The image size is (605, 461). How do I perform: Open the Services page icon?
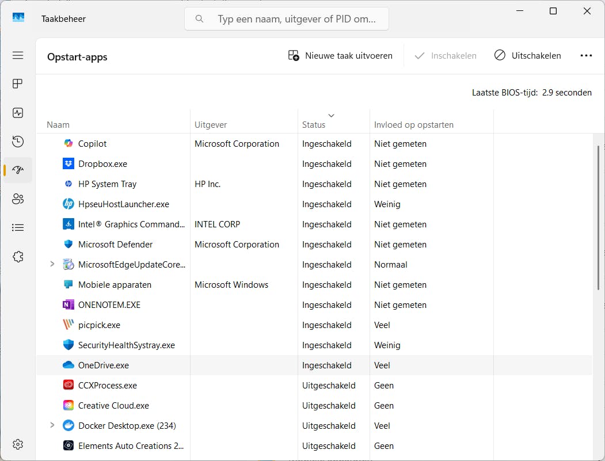click(x=18, y=257)
